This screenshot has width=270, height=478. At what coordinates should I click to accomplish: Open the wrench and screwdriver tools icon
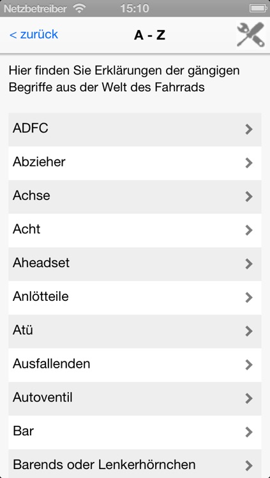point(250,35)
